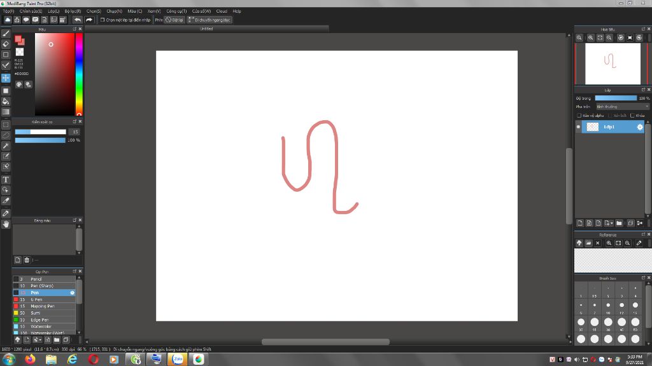Open the Chỉnh sửa(E) menu
The width and height of the screenshot is (652, 366).
[x=31, y=11]
